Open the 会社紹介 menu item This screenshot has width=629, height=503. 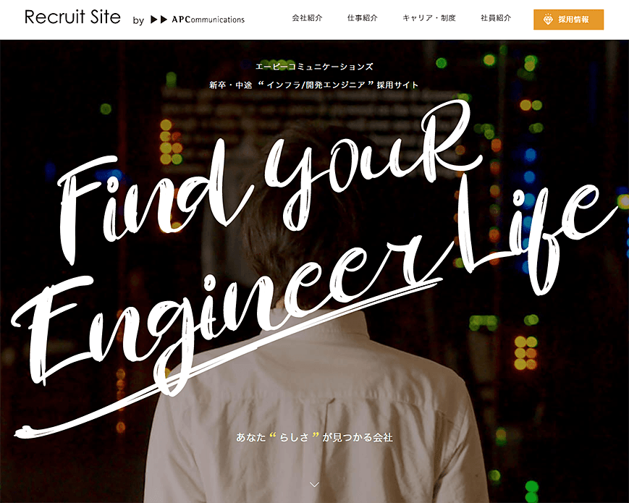[x=308, y=18]
